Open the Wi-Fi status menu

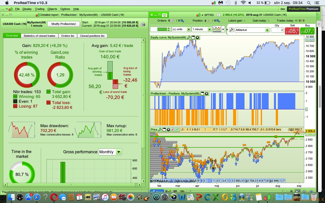pyautogui.click(x=243, y=3)
